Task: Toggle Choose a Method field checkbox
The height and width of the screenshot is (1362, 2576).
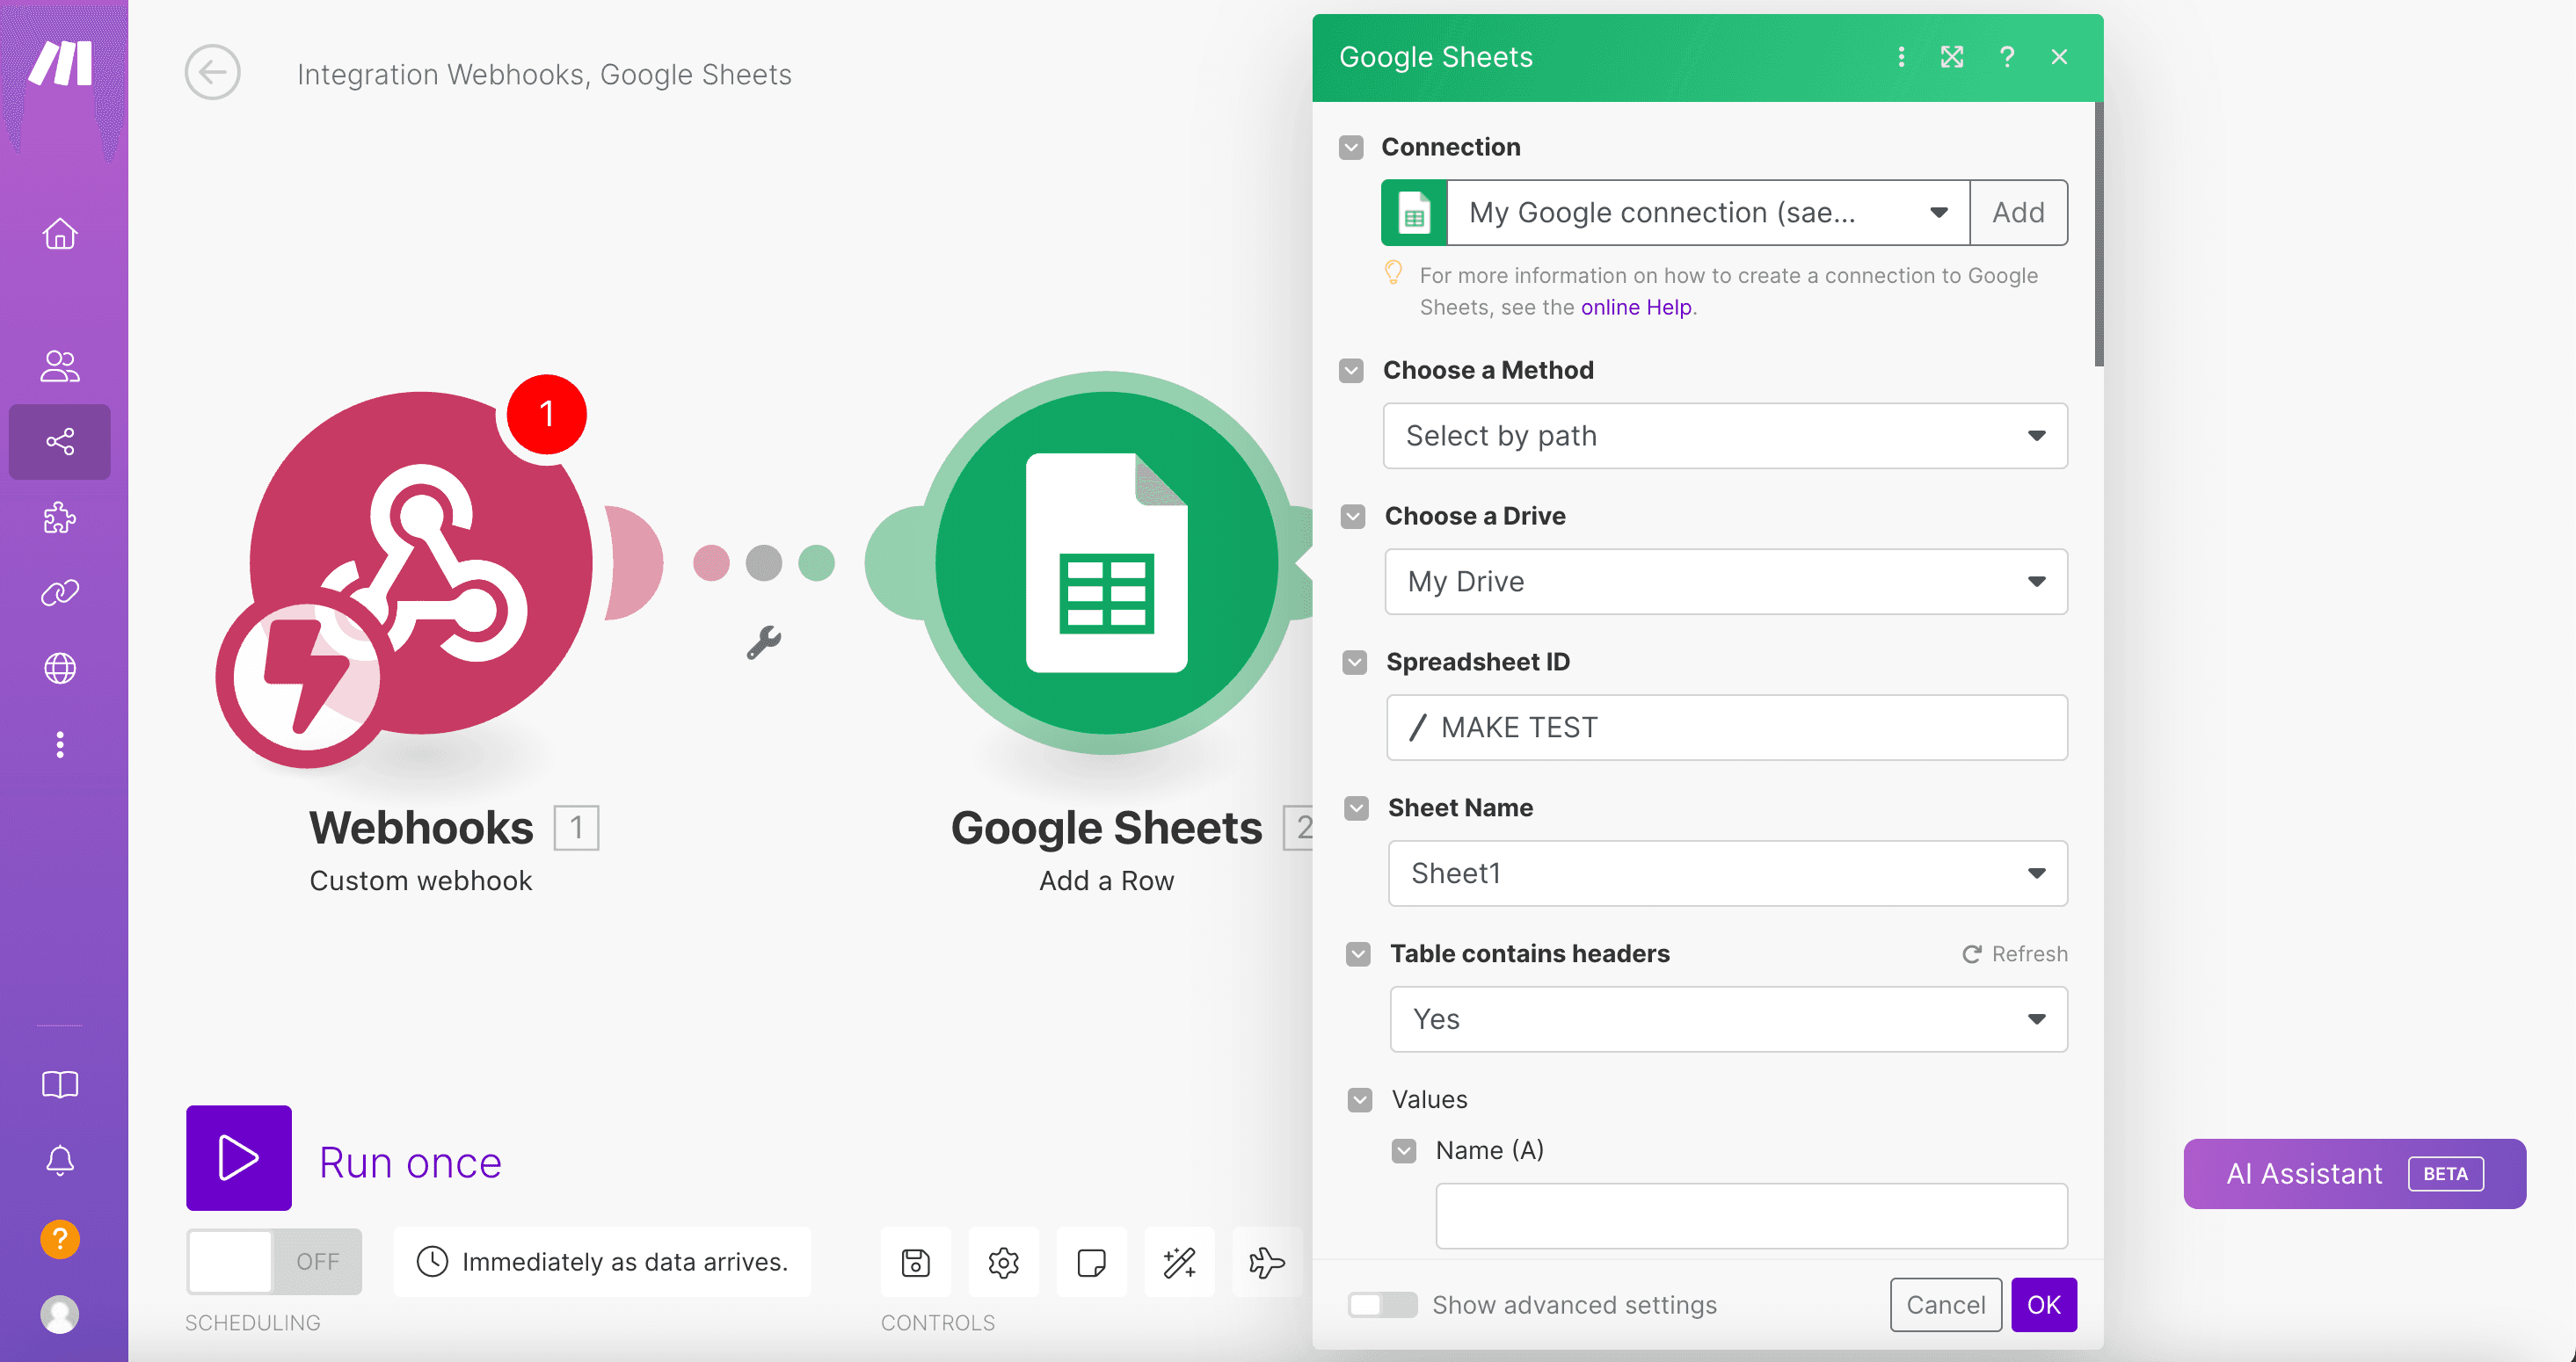Action: coord(1351,370)
